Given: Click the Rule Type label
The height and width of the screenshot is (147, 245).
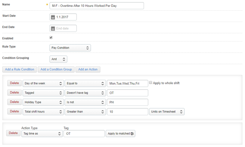Looking at the screenshot, I should [x=9, y=46].
